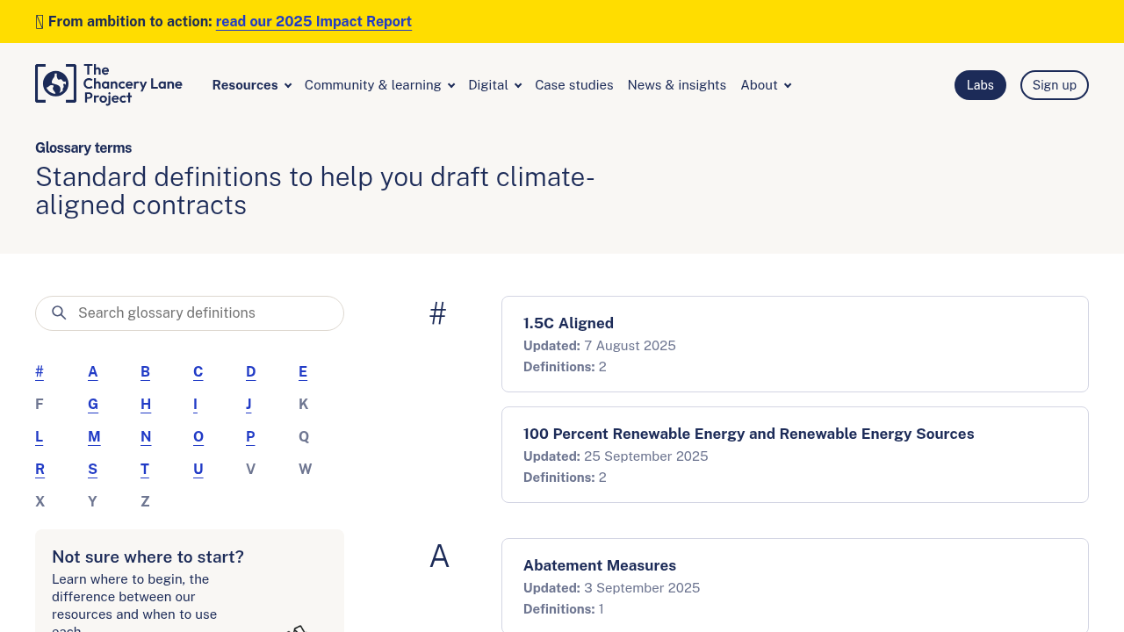Jump to letter L terms
The height and width of the screenshot is (632, 1124).
(x=40, y=437)
